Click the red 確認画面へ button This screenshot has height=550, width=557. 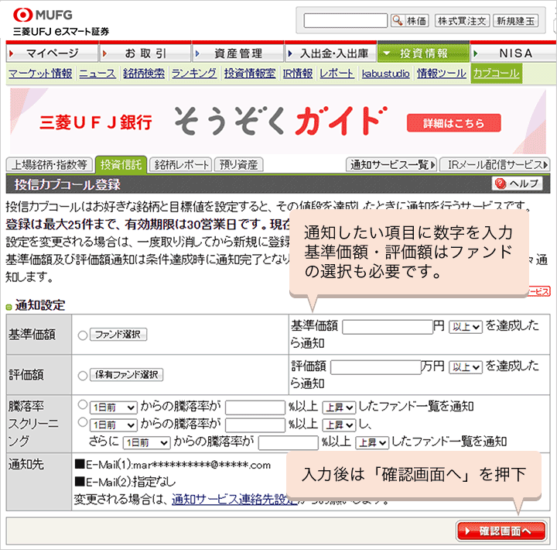[x=501, y=531]
